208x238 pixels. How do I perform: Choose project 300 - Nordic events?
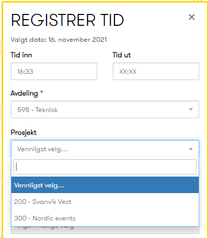coord(105,218)
